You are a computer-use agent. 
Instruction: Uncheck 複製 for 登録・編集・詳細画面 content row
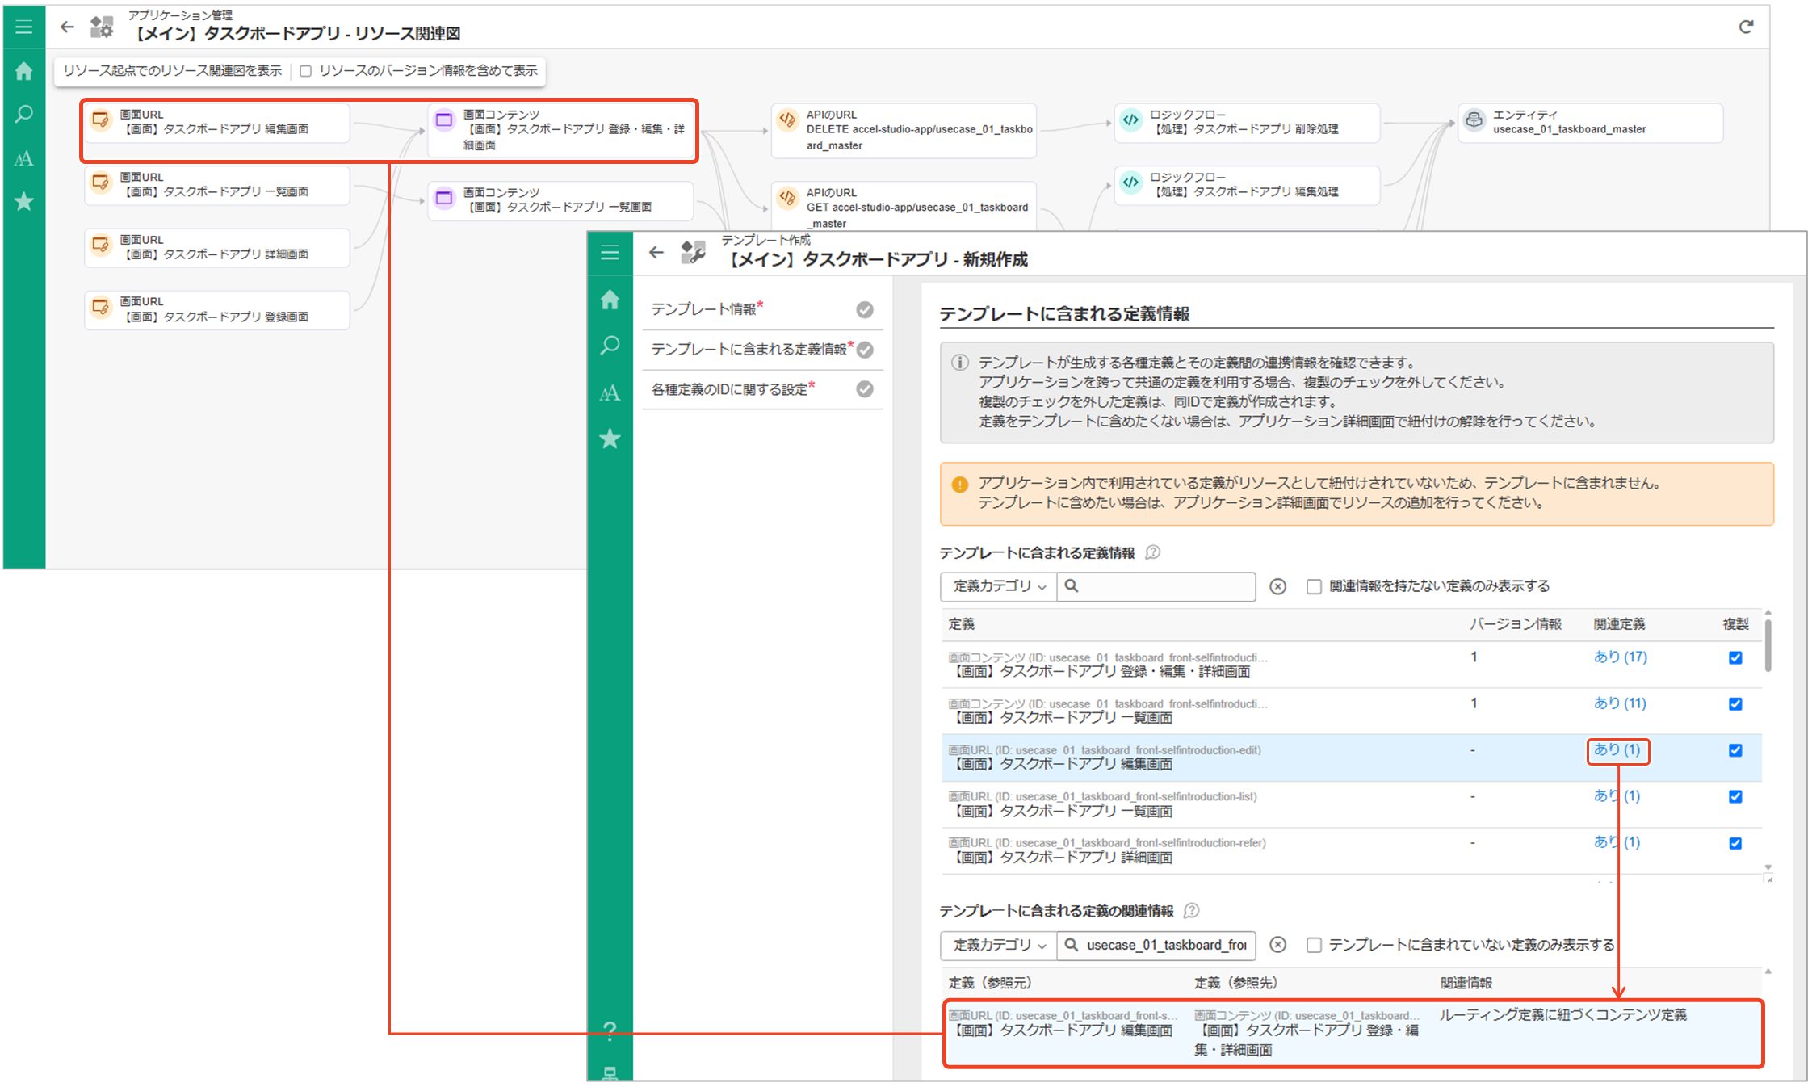[1735, 657]
